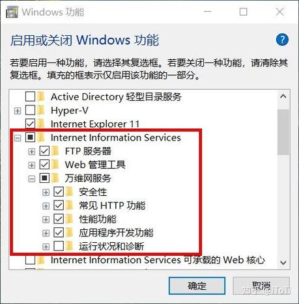Click the FTP 服务器 folder icon
Viewport: 299px width, 304px height.
point(55,151)
